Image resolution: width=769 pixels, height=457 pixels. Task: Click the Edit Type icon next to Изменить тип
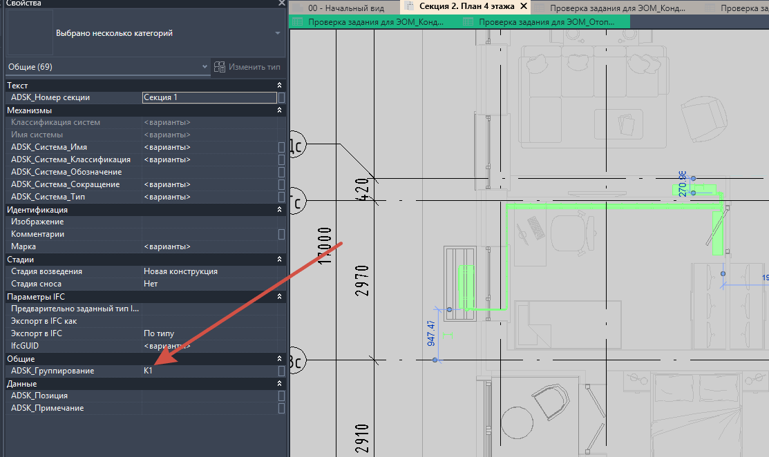(220, 66)
